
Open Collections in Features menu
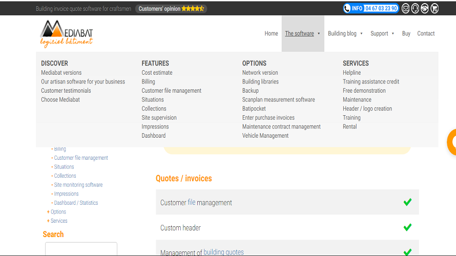point(154,109)
